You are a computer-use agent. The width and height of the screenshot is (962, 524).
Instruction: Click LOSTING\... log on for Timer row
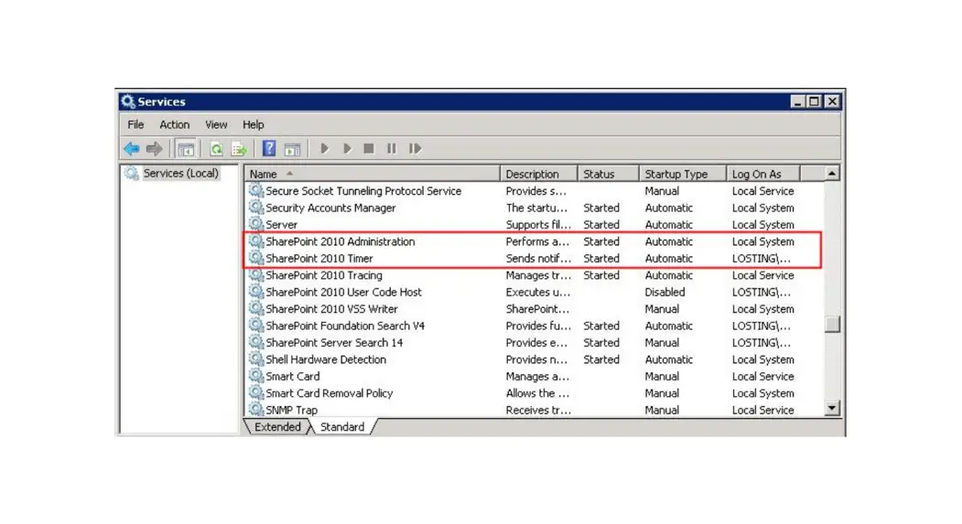(x=761, y=258)
